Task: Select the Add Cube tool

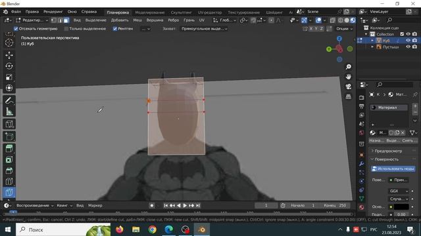Action: [x=9, y=136]
